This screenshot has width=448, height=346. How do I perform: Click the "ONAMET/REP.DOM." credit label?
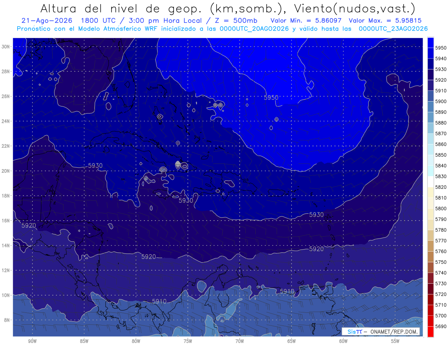(394, 332)
